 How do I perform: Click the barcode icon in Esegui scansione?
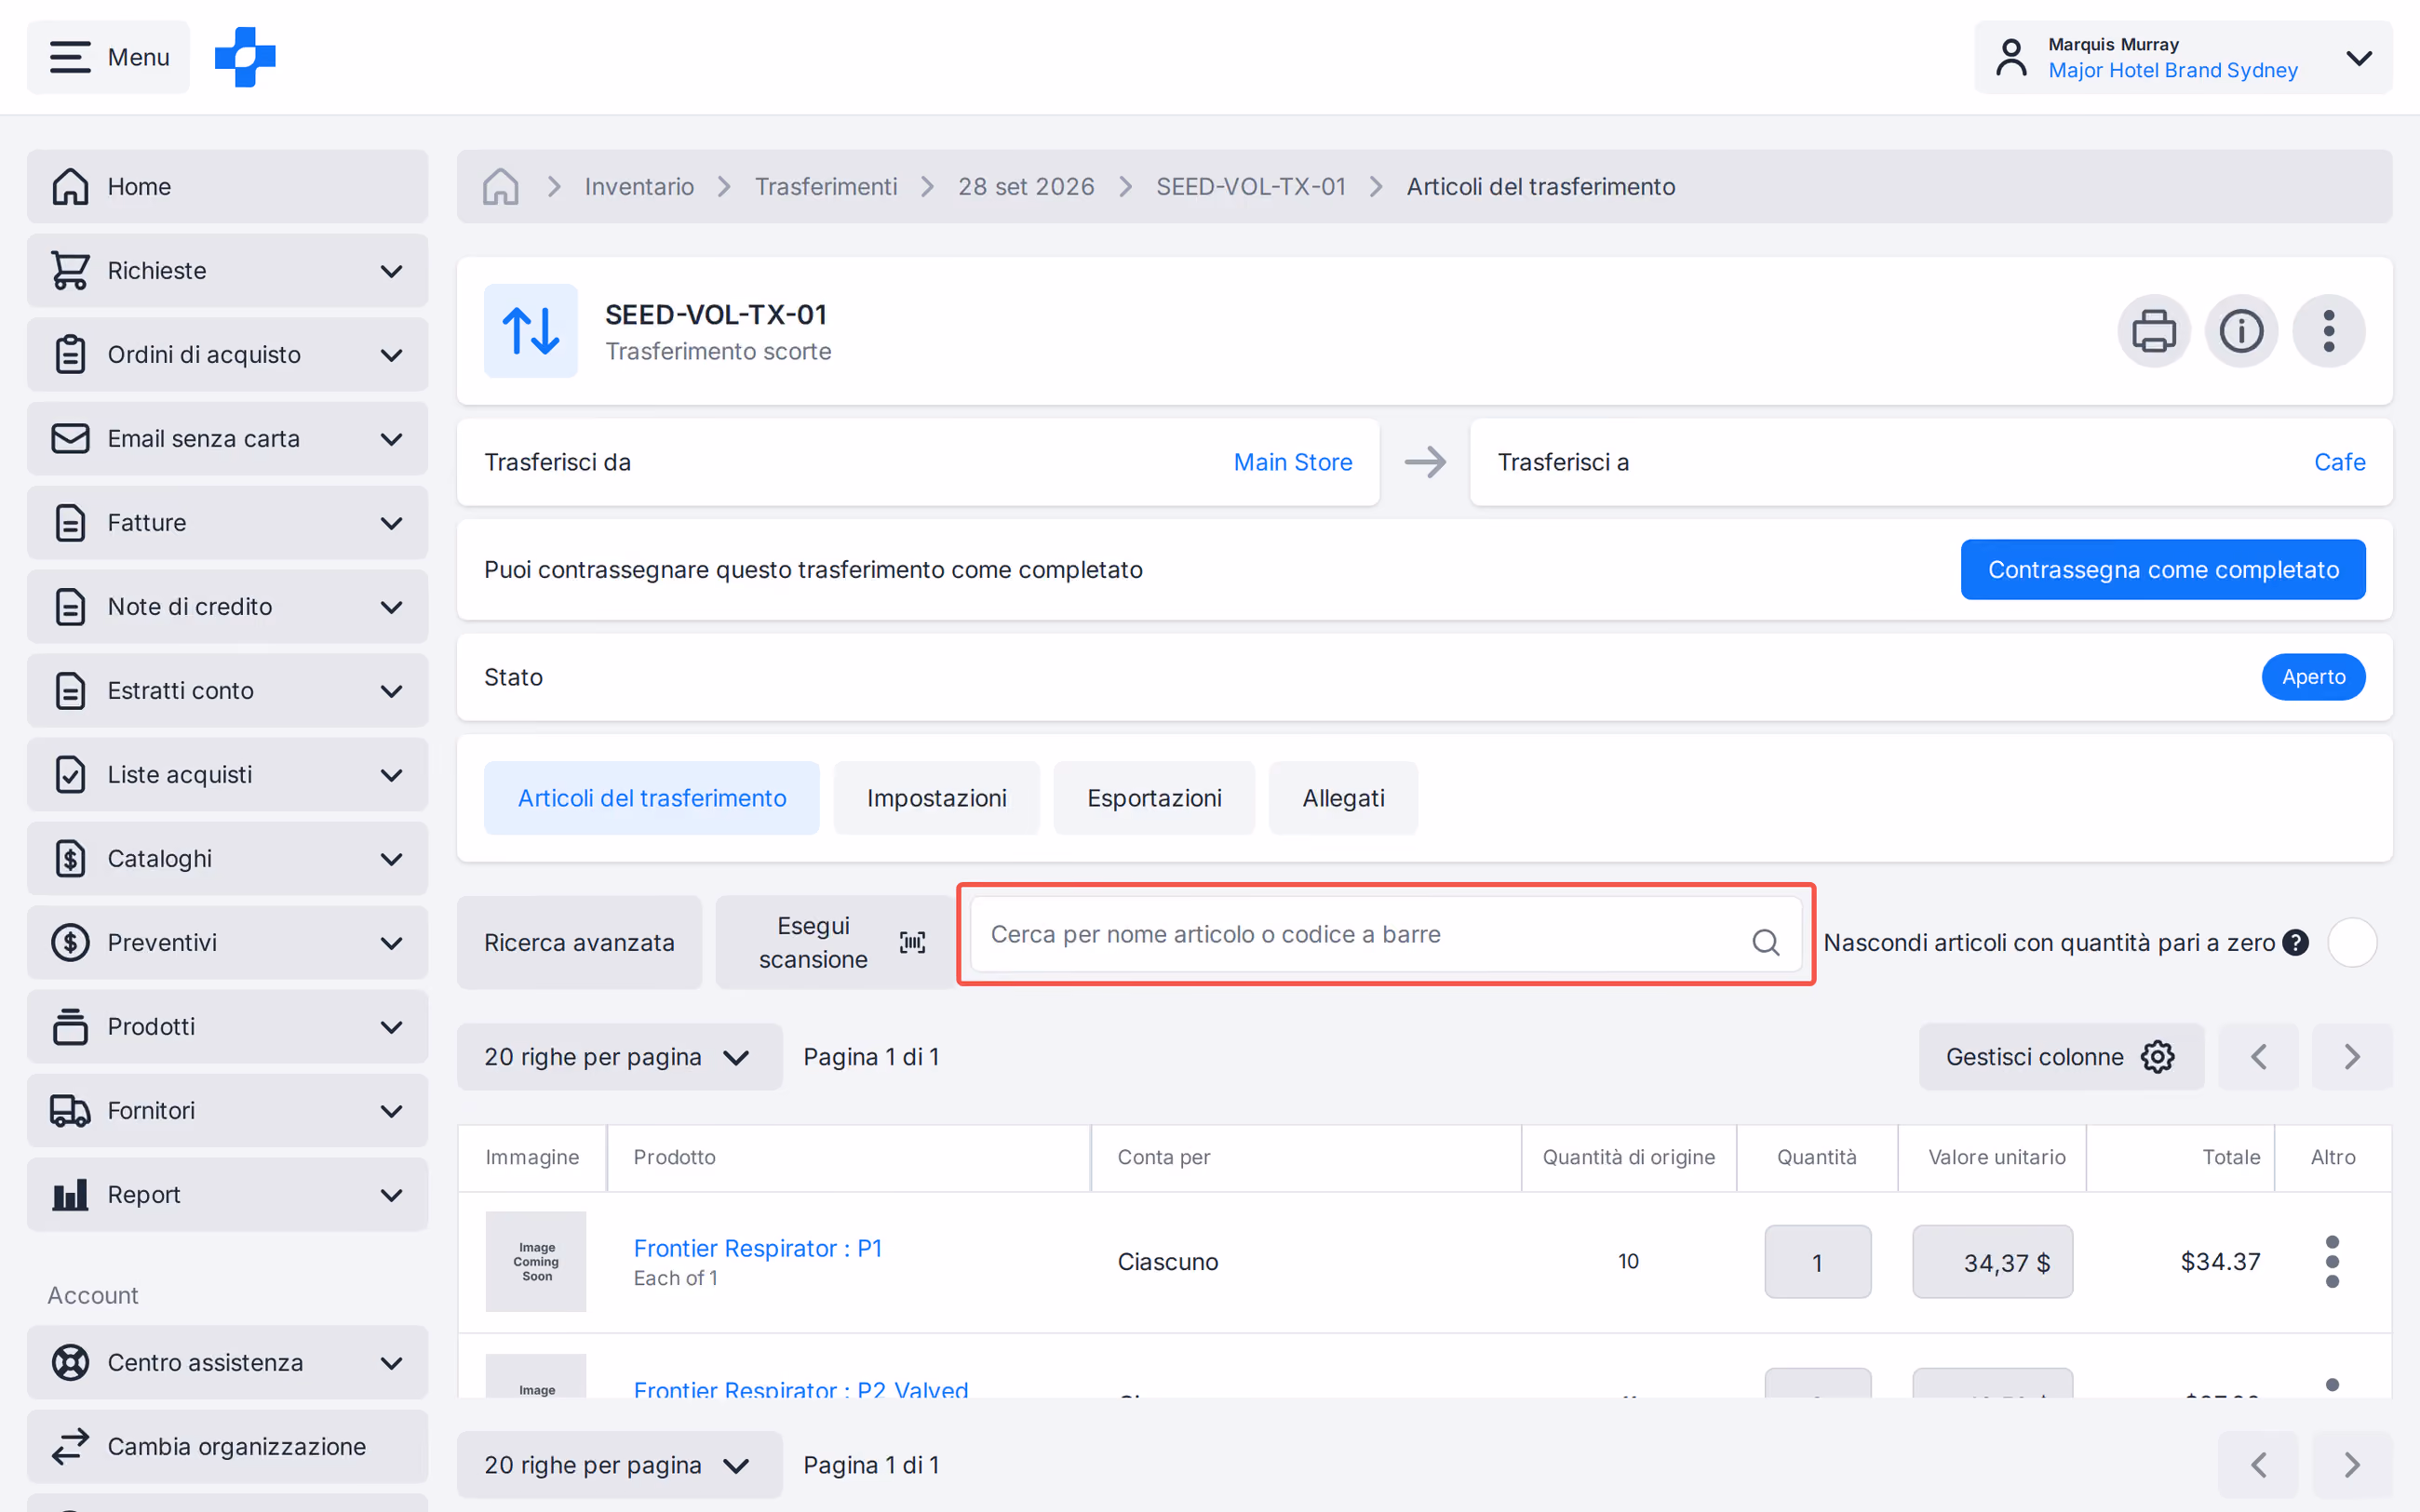tap(912, 942)
